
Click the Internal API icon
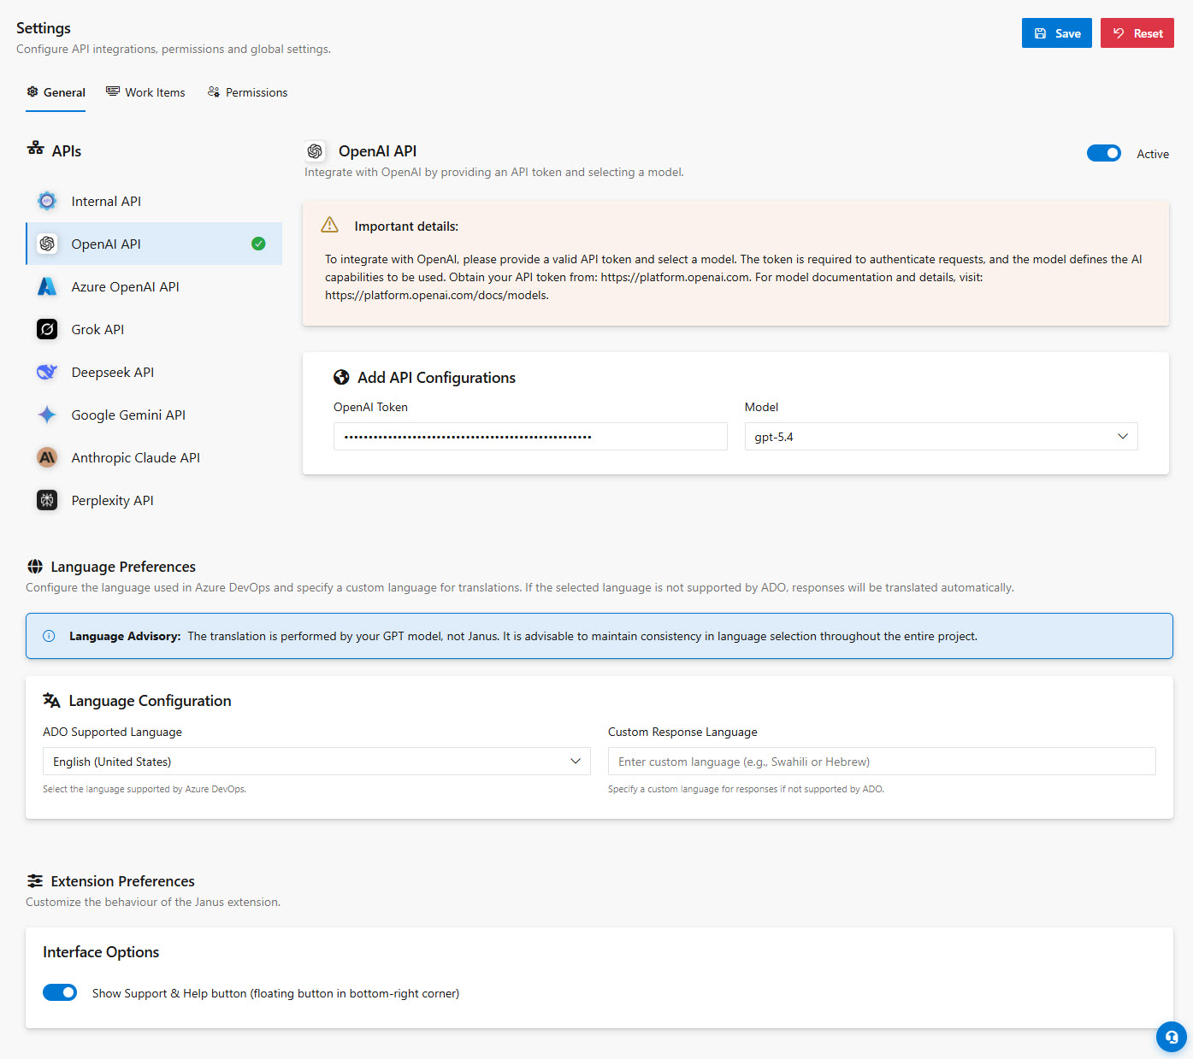click(47, 201)
